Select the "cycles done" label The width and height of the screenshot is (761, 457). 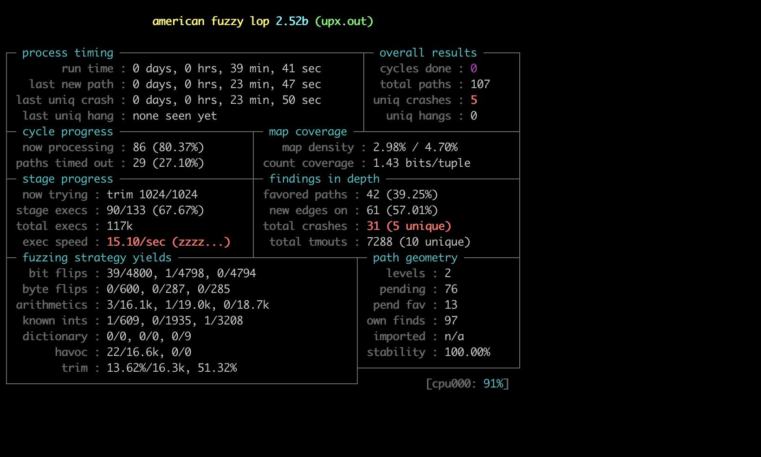tap(415, 69)
